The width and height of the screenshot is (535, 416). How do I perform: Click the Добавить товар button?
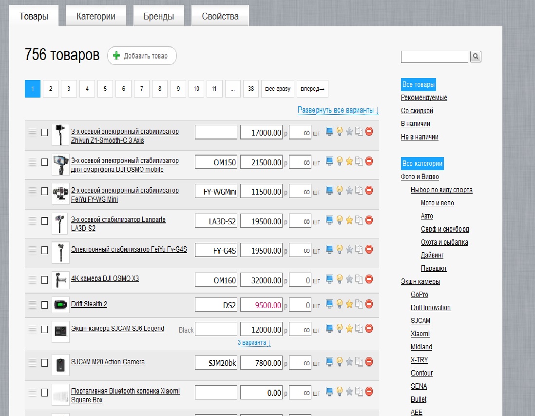(x=142, y=56)
